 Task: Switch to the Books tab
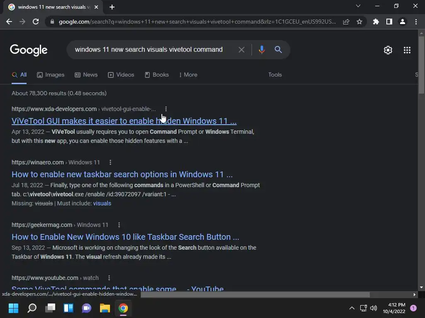click(x=156, y=75)
